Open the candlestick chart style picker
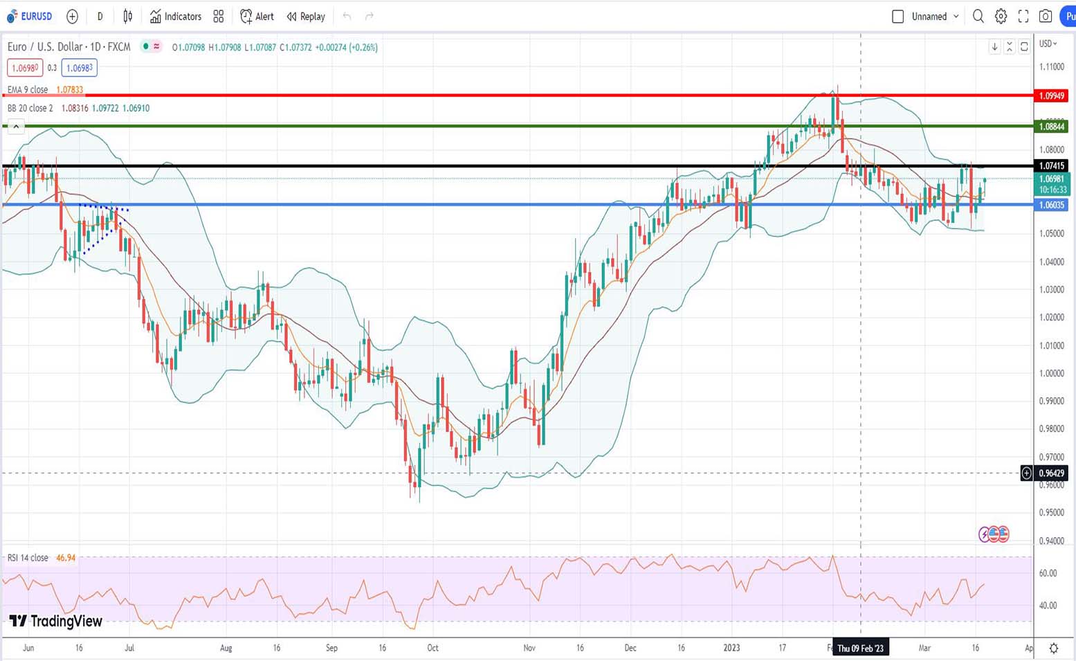The width and height of the screenshot is (1076, 661). click(128, 16)
